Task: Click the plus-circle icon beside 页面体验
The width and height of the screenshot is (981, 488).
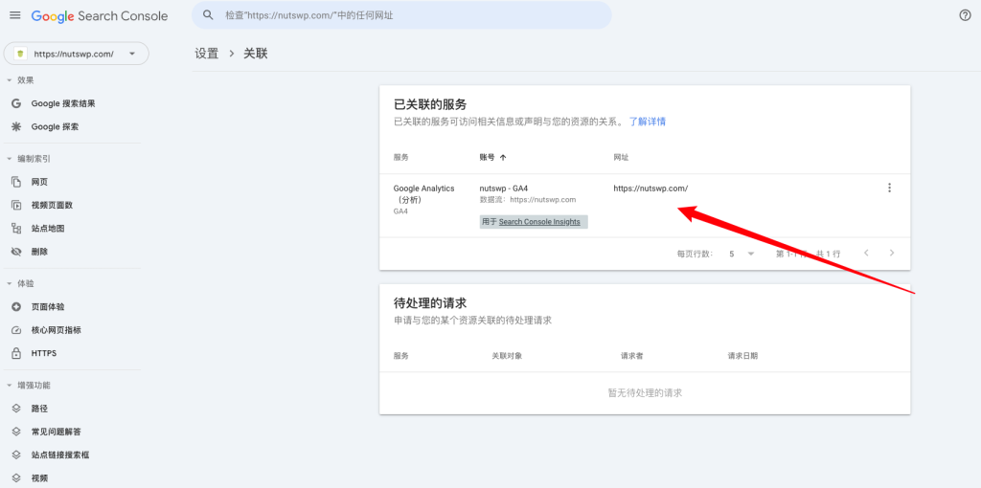Action: (x=17, y=307)
